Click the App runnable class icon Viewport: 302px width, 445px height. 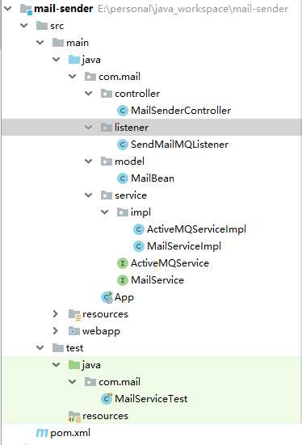click(107, 297)
